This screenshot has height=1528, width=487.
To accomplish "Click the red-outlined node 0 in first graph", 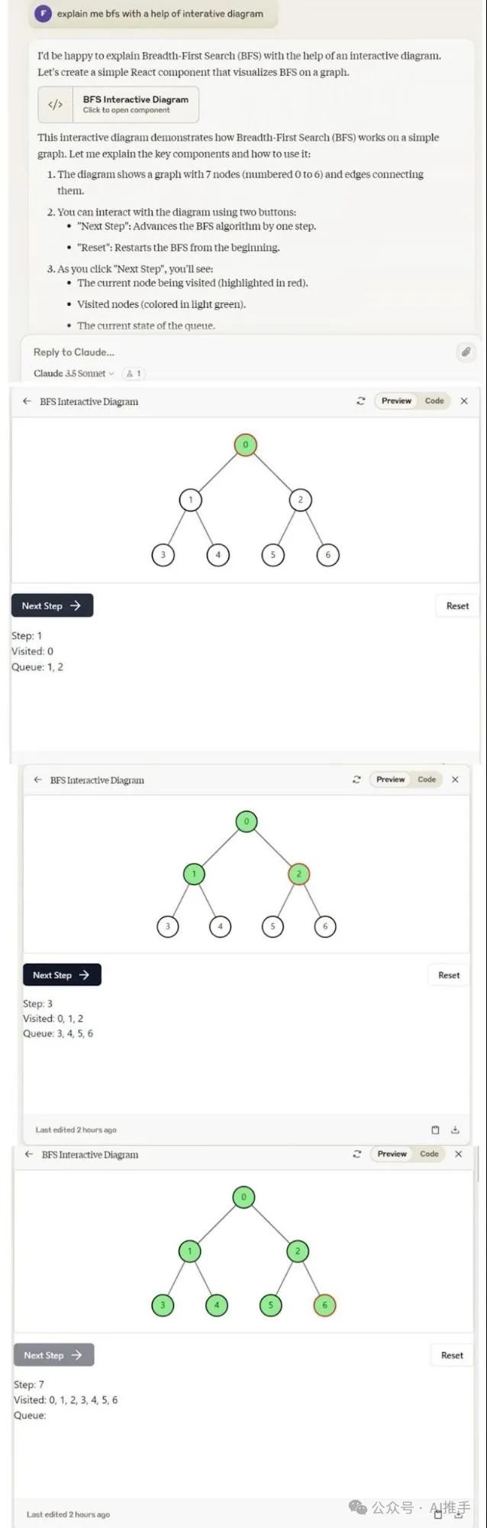I will pos(245,445).
